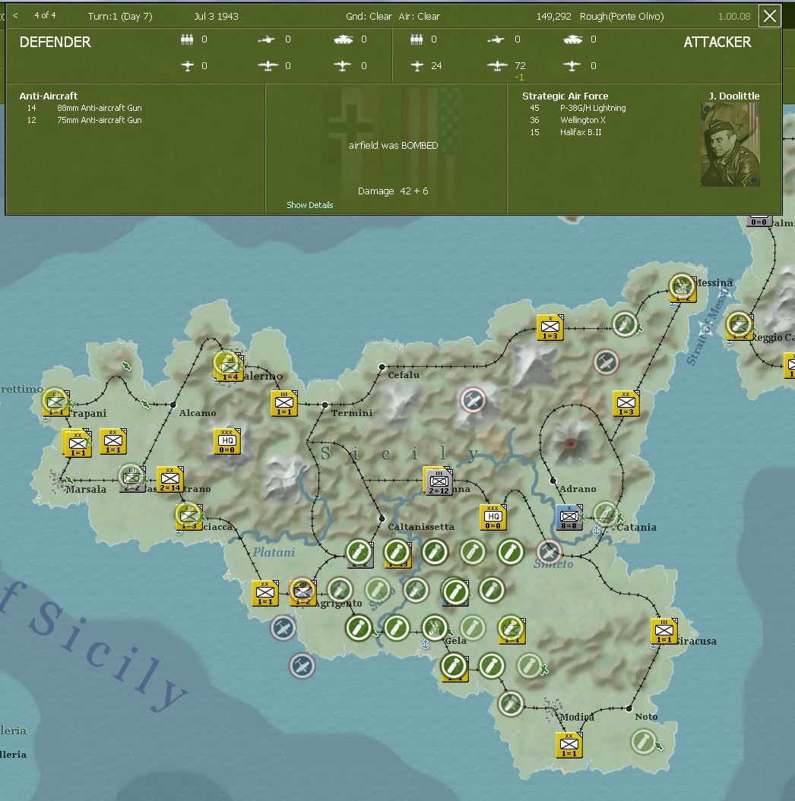Screen dimensions: 795x801
Task: Open Show Details for this air strike
Action: tap(310, 205)
